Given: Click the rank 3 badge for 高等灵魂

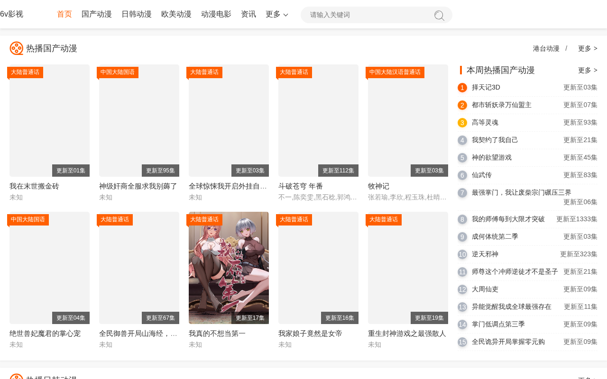Looking at the screenshot, I should (x=462, y=123).
